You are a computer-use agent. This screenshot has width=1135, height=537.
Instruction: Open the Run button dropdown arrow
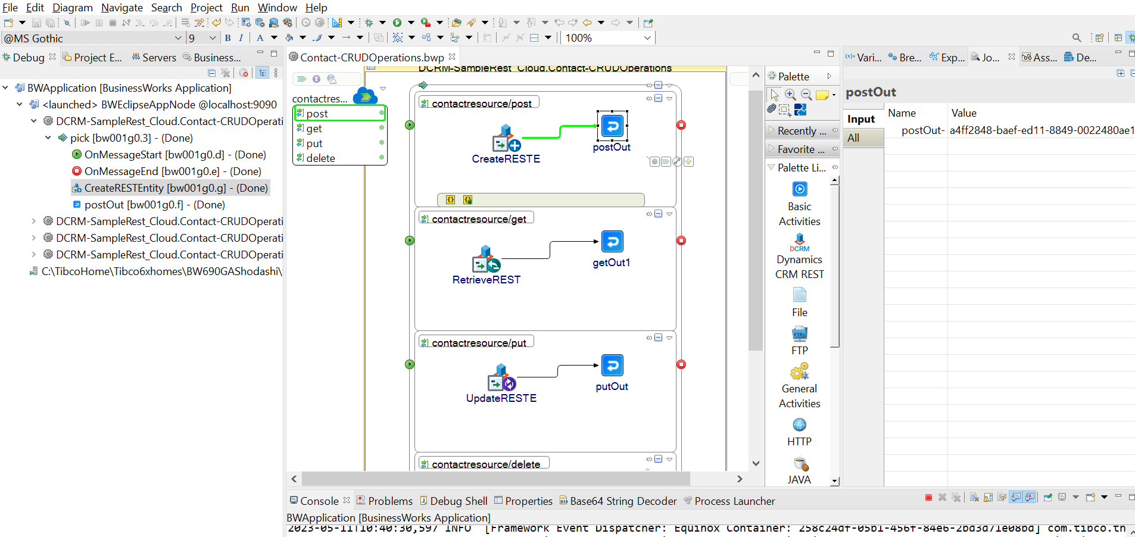click(411, 23)
